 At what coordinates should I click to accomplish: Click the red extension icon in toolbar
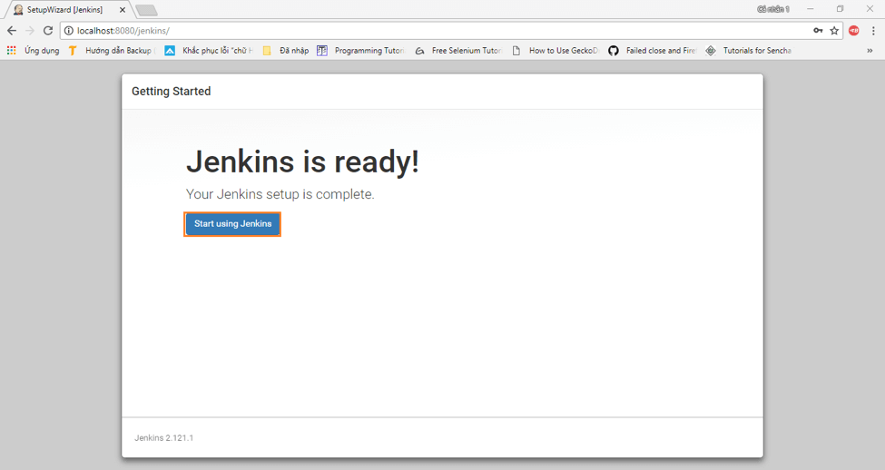[854, 31]
